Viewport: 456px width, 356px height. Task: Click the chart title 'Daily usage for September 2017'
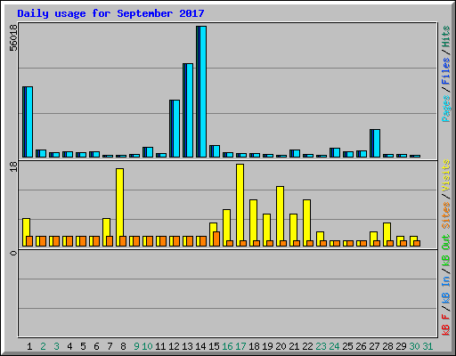tap(110, 13)
